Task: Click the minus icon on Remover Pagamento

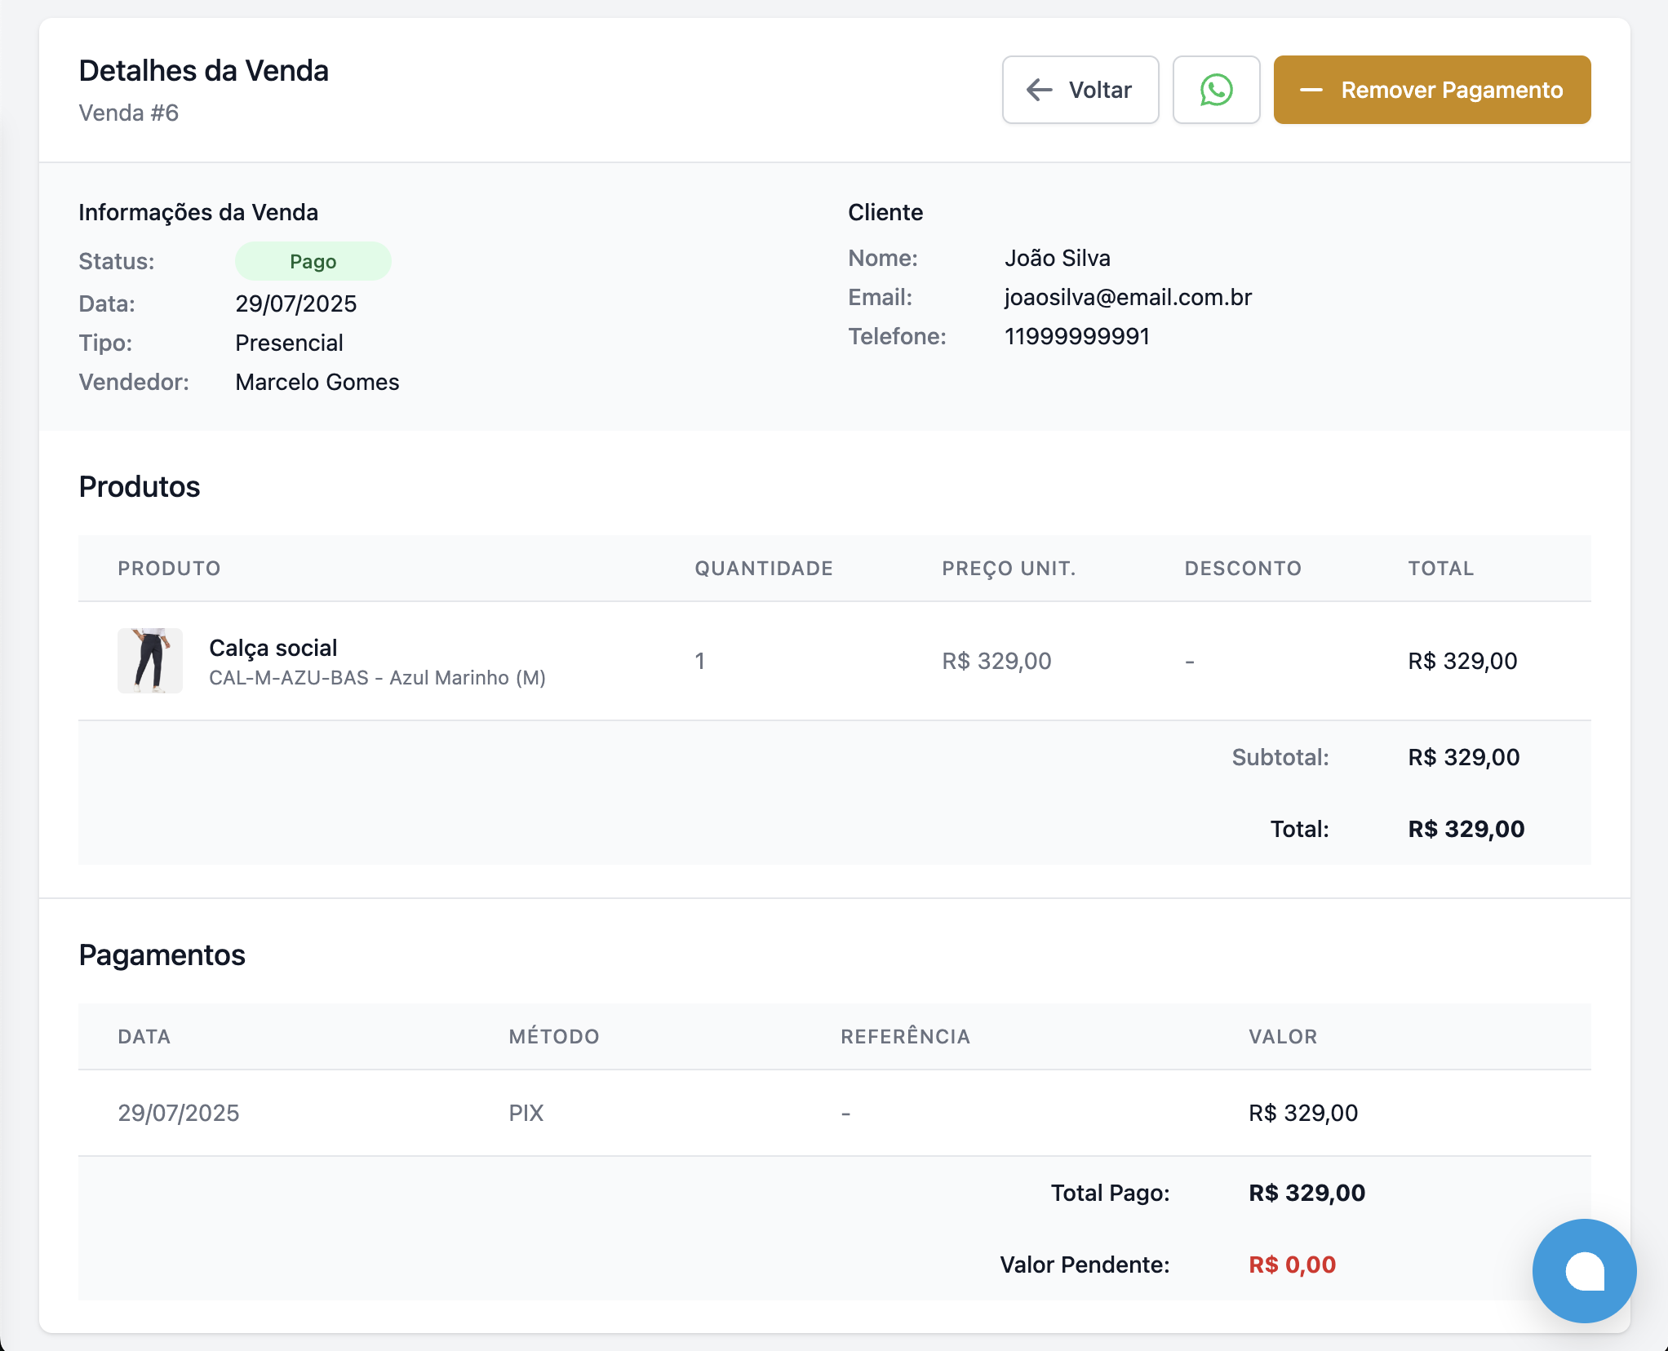Action: pyautogui.click(x=1311, y=90)
